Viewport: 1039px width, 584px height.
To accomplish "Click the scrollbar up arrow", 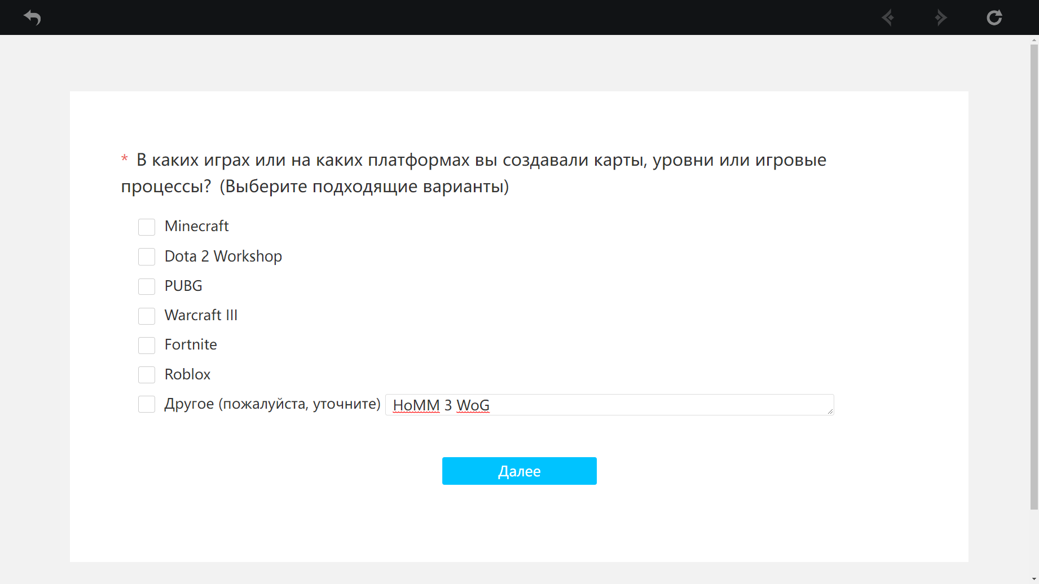I will [x=1034, y=39].
